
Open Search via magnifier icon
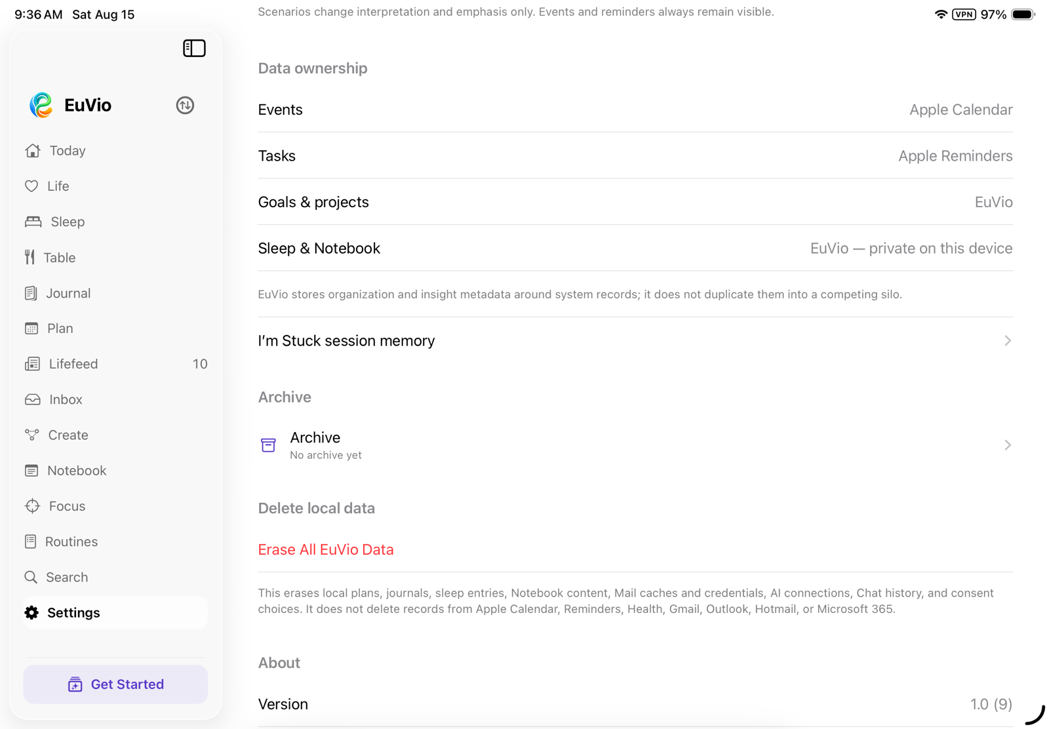point(31,577)
